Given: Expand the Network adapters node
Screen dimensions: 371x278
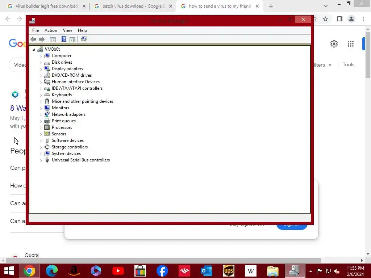Looking at the screenshot, I should click(x=41, y=115).
